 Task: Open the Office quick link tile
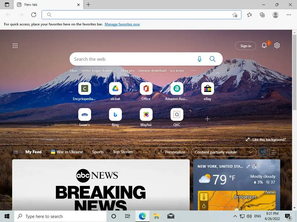point(146,88)
